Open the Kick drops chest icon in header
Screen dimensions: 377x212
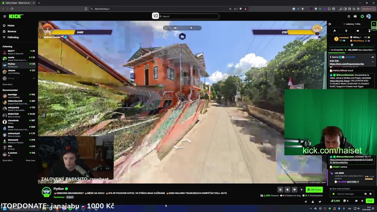pyautogui.click(x=355, y=16)
